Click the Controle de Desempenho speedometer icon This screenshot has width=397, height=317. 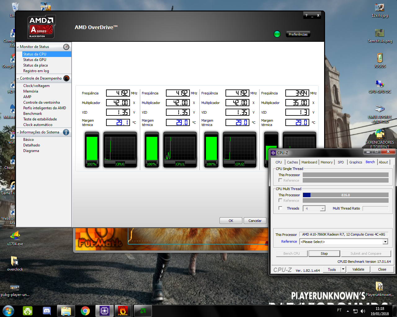pyautogui.click(x=66, y=78)
